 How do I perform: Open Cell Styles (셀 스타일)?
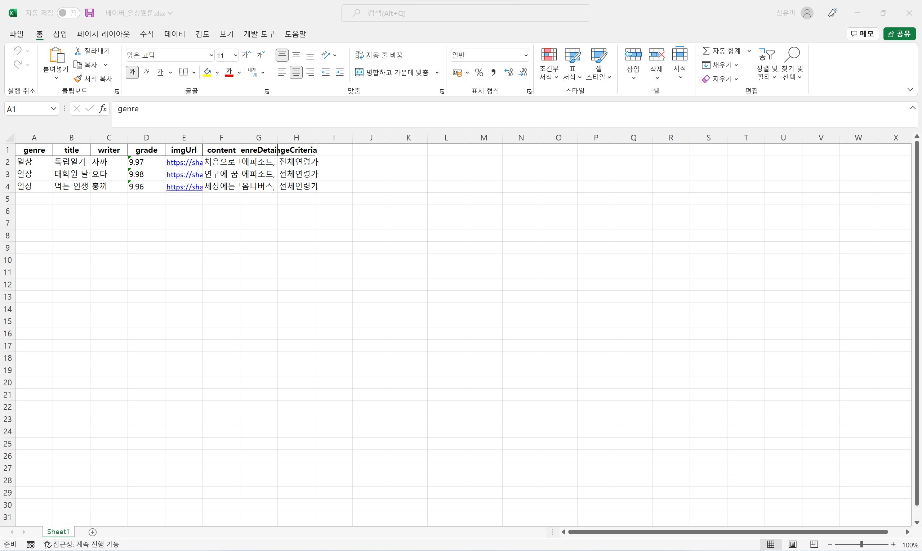point(598,64)
